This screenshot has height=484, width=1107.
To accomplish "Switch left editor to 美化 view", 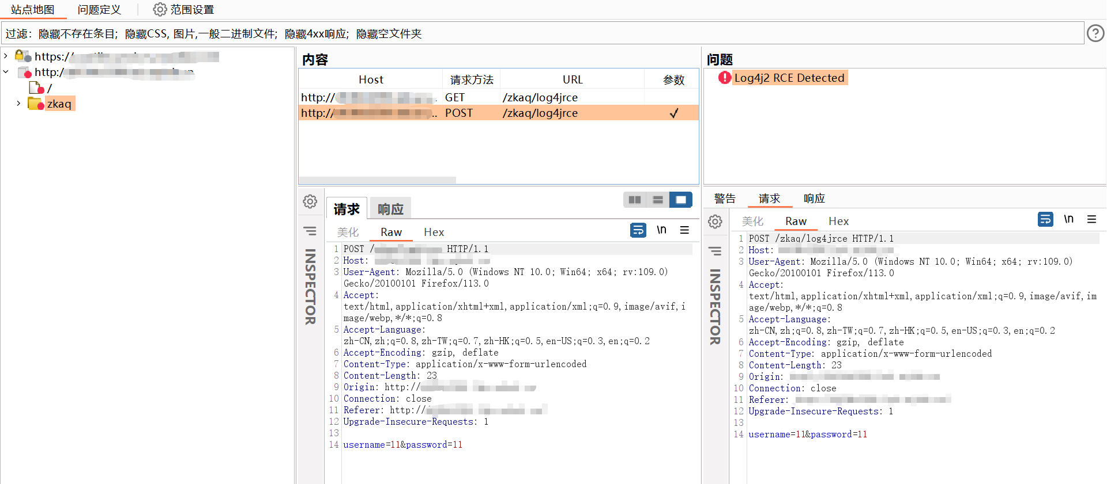I will click(x=348, y=232).
